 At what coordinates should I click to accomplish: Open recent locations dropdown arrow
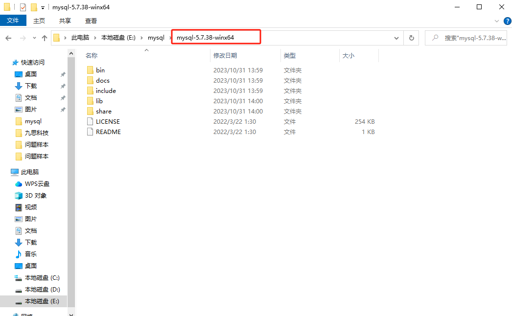click(x=34, y=38)
